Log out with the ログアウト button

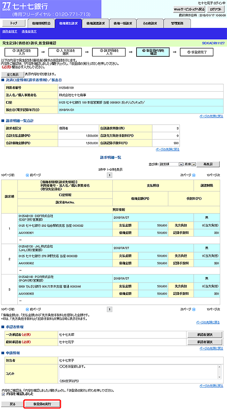216,9
